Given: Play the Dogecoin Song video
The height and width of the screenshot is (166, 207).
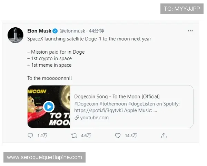Looking at the screenshot, I should (49, 106).
